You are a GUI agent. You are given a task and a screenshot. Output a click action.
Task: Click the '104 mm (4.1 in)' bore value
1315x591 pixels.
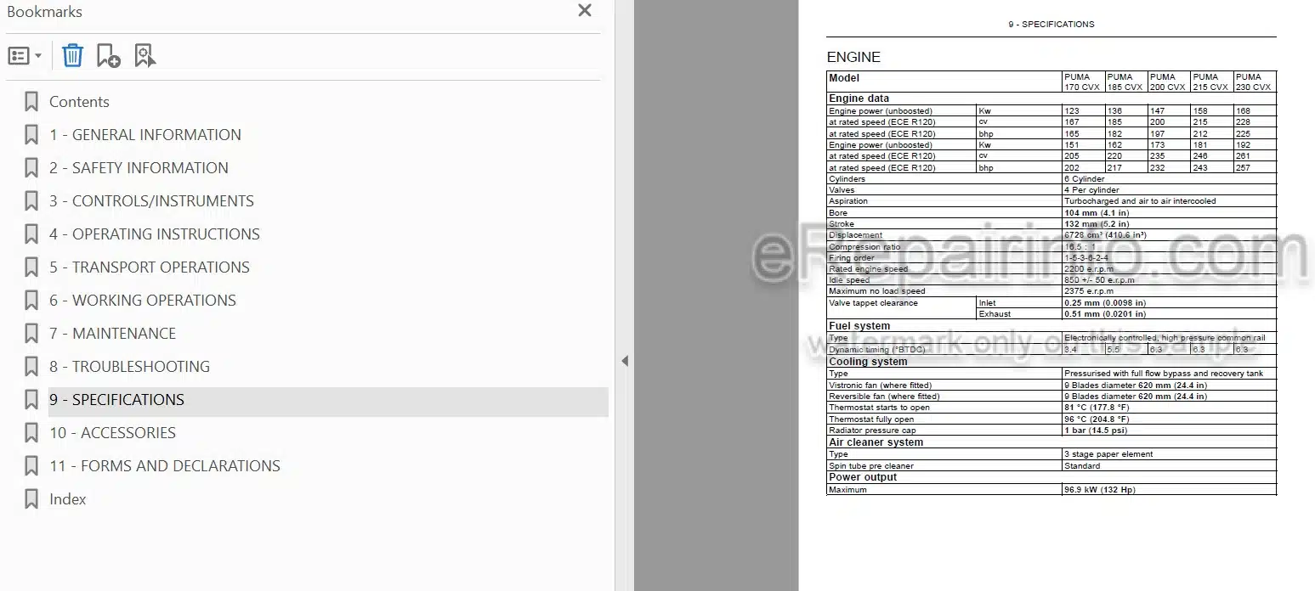pos(1096,213)
